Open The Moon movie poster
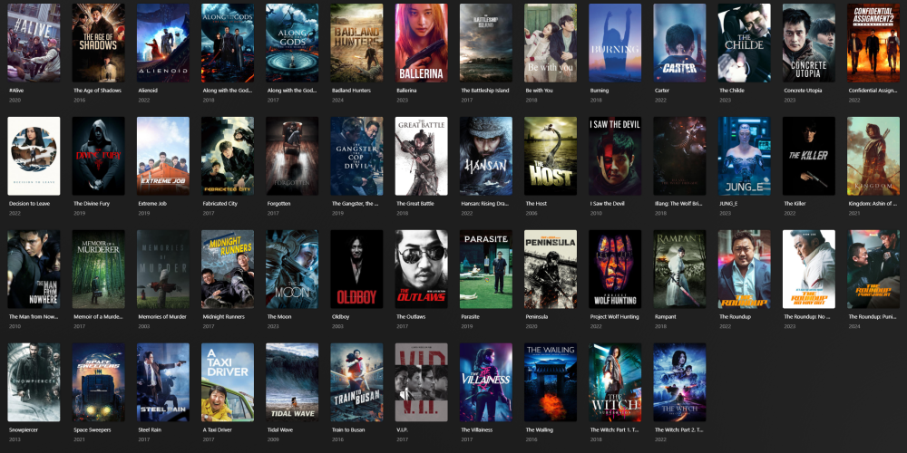The width and height of the screenshot is (907, 453). [292, 269]
